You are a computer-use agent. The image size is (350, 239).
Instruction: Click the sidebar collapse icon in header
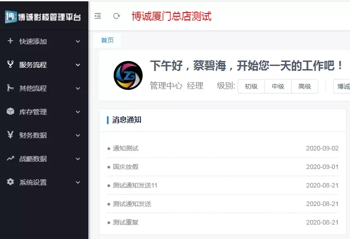98,16
